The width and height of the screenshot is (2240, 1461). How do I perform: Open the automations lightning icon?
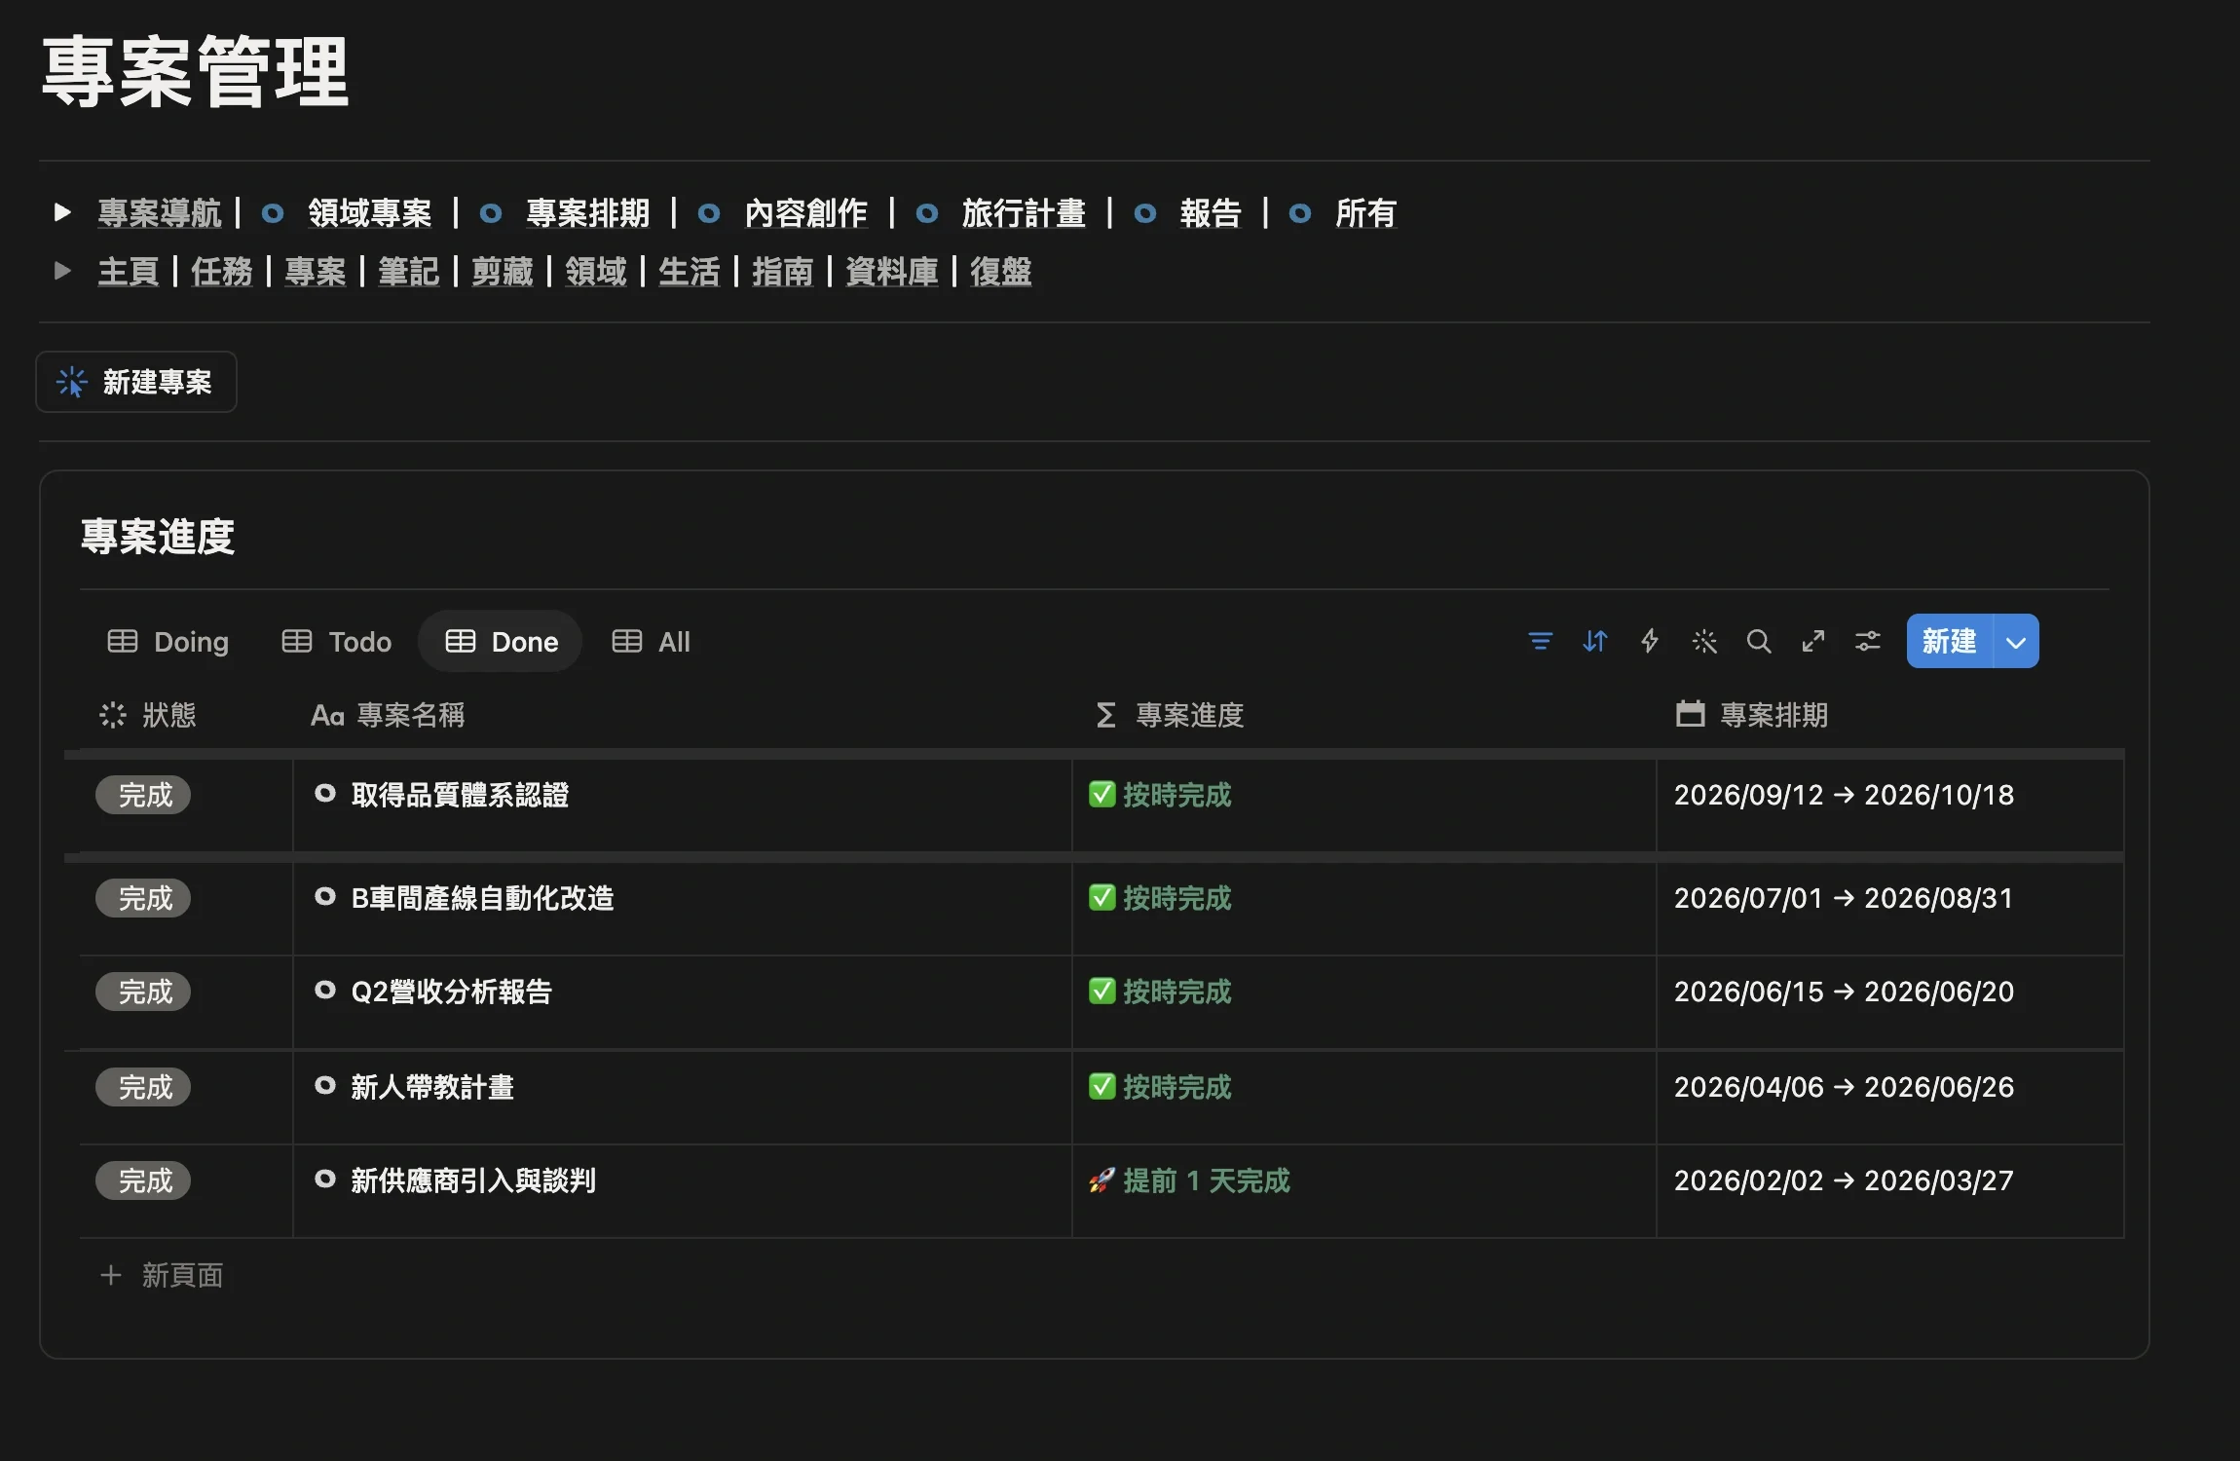(1649, 641)
